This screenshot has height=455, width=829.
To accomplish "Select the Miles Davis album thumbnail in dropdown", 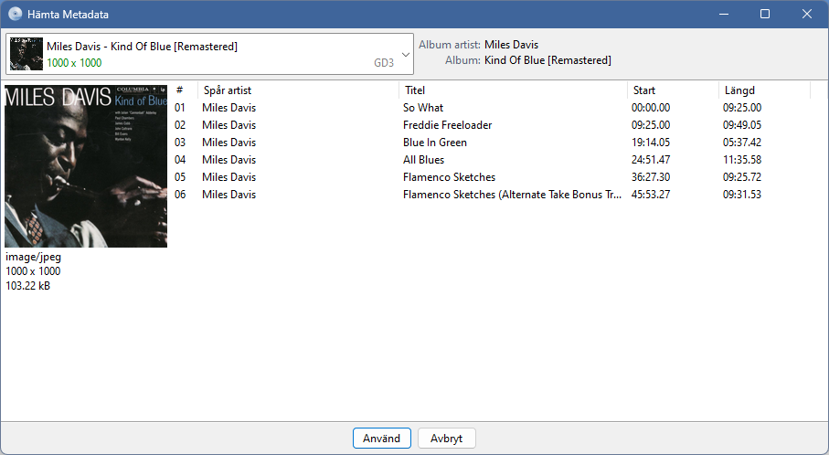I will [26, 54].
